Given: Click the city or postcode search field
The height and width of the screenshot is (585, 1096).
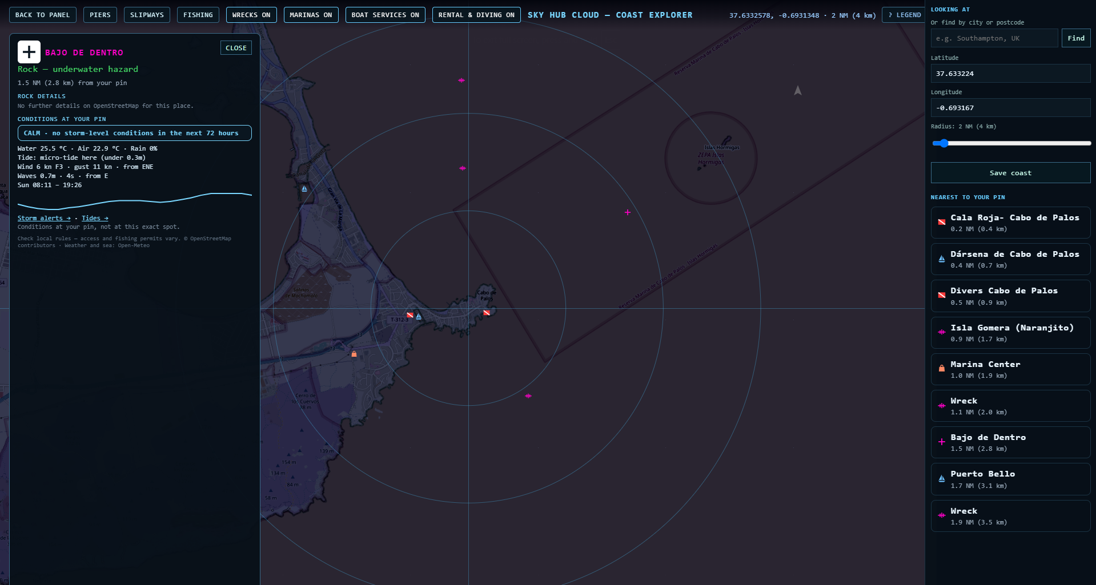Looking at the screenshot, I should 994,38.
